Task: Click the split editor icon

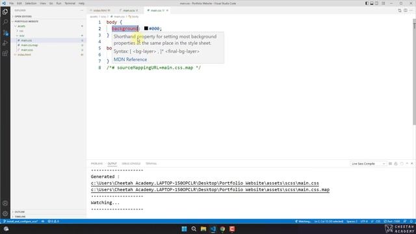Action: [406, 10]
